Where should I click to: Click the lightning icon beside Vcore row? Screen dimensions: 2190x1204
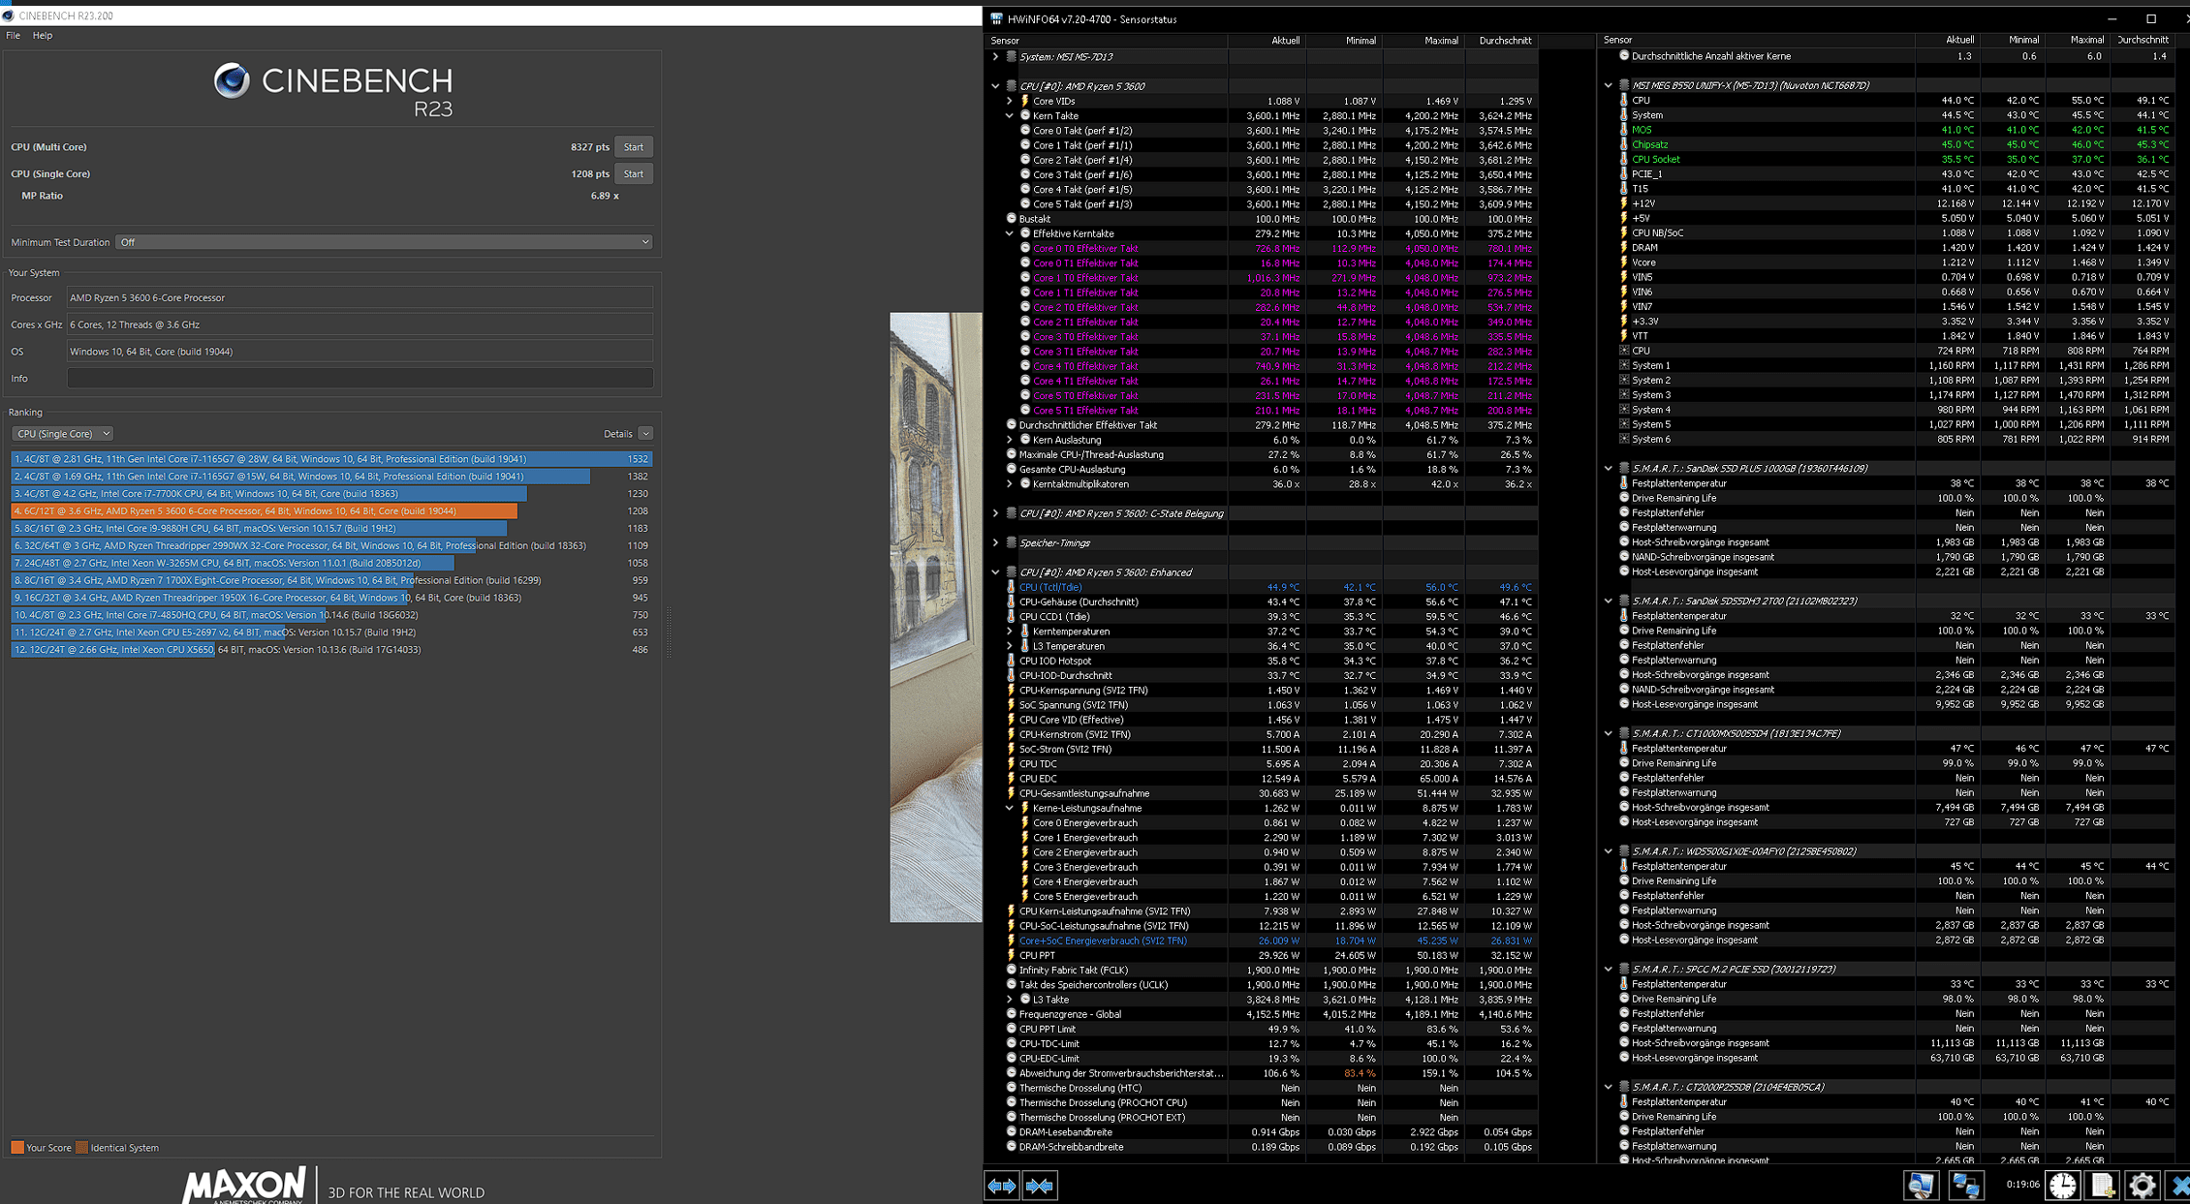pyautogui.click(x=1624, y=262)
